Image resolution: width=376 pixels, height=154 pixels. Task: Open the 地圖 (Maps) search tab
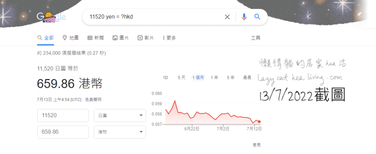[70, 38]
